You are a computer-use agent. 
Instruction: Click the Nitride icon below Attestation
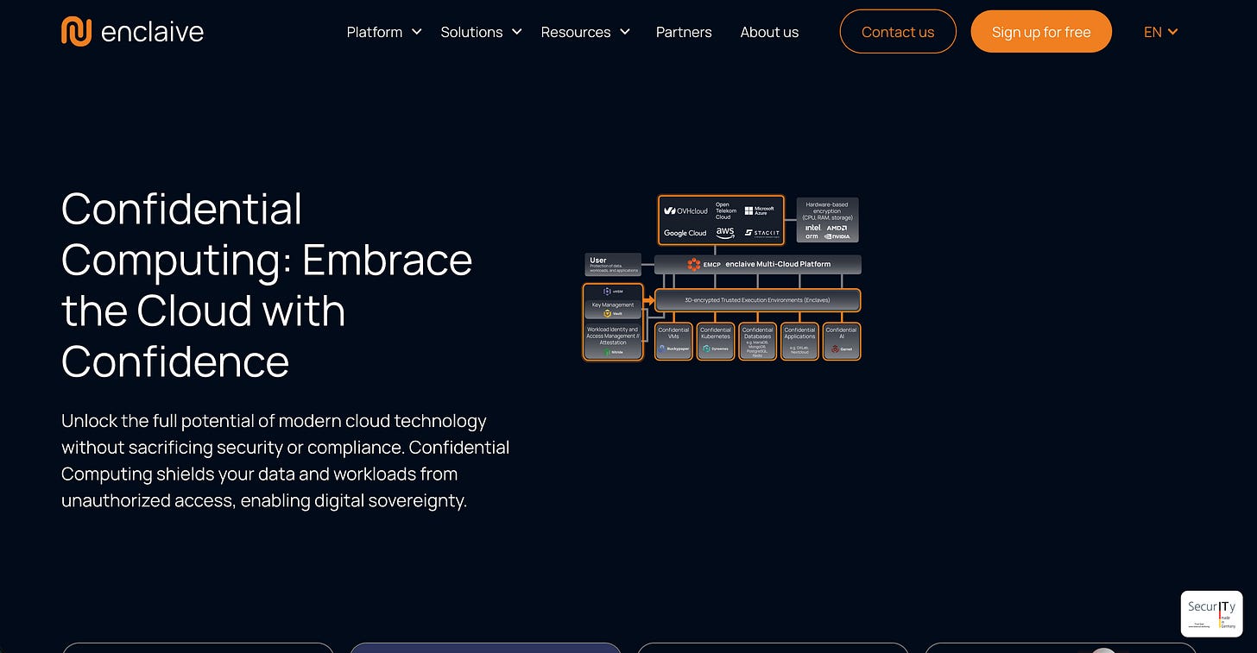607,352
